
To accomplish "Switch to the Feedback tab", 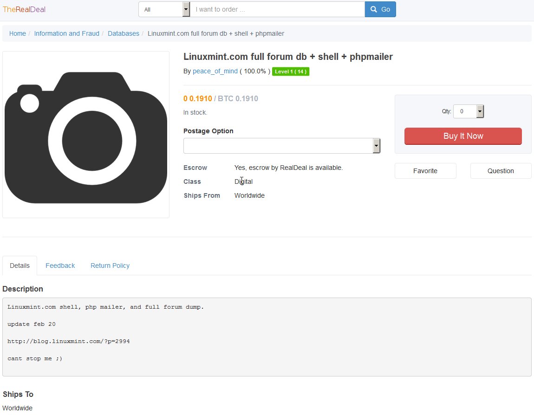I will point(60,266).
